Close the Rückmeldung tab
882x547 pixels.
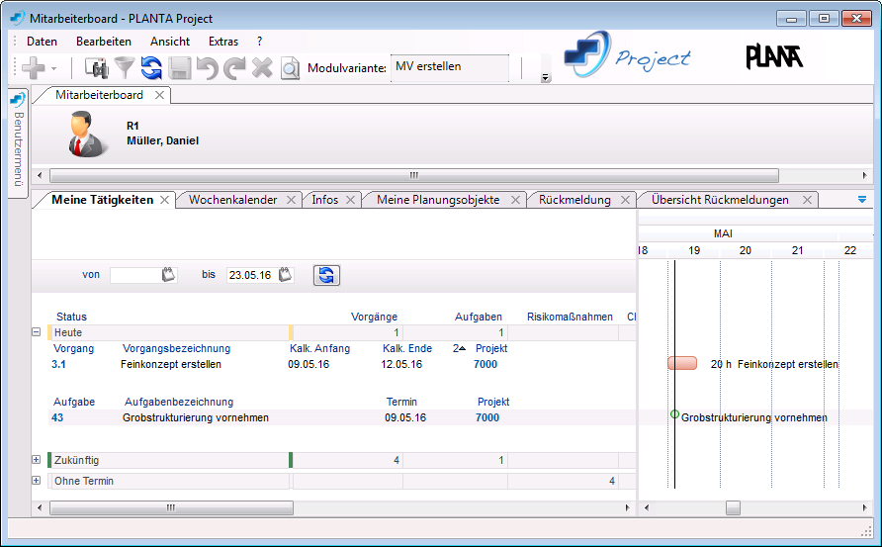pos(625,200)
